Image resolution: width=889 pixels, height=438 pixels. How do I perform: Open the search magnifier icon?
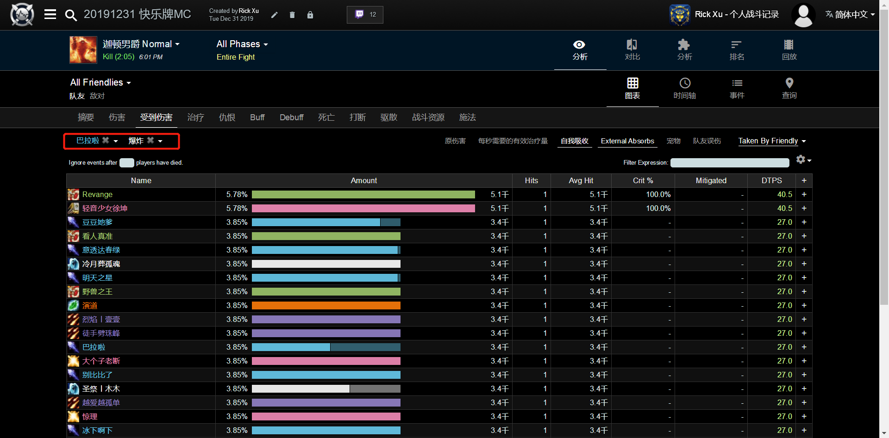[x=70, y=15]
